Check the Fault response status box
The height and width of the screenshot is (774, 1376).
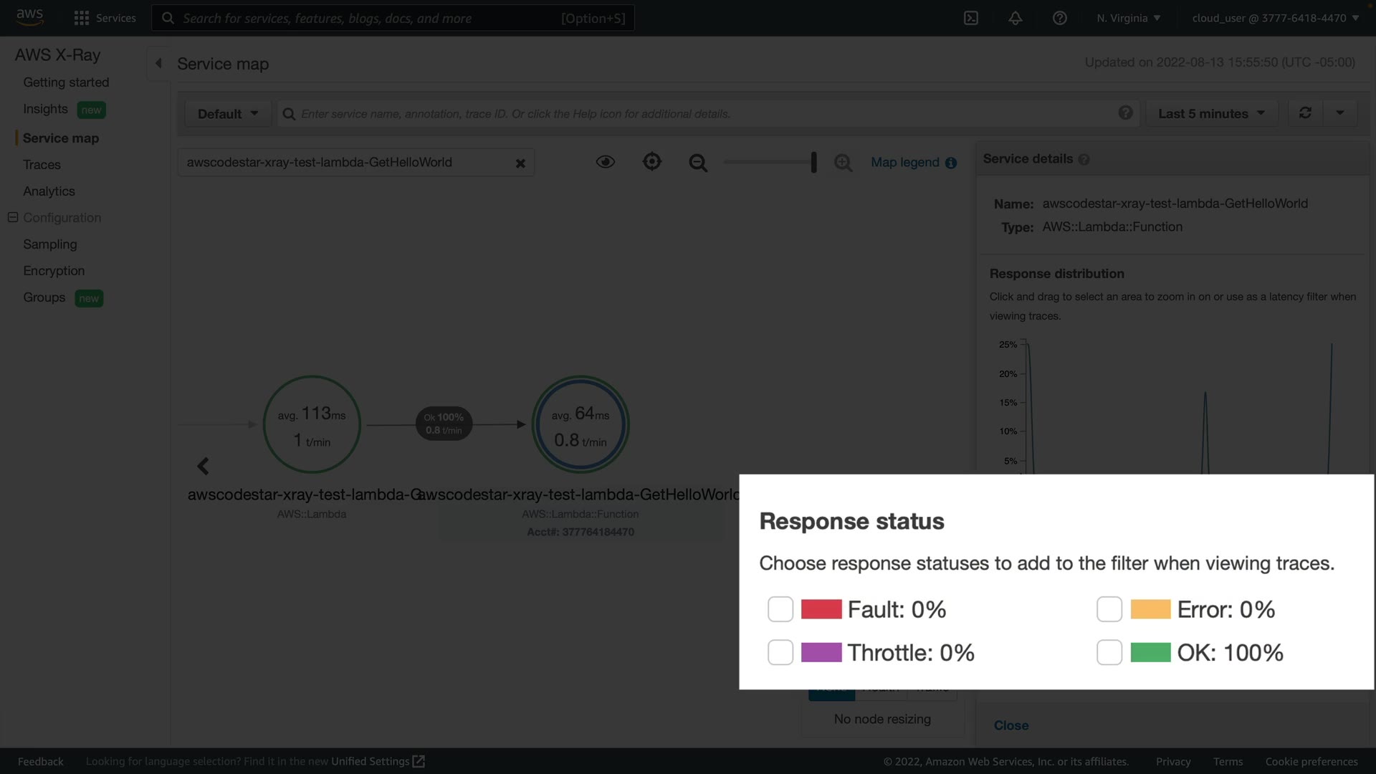(x=780, y=609)
